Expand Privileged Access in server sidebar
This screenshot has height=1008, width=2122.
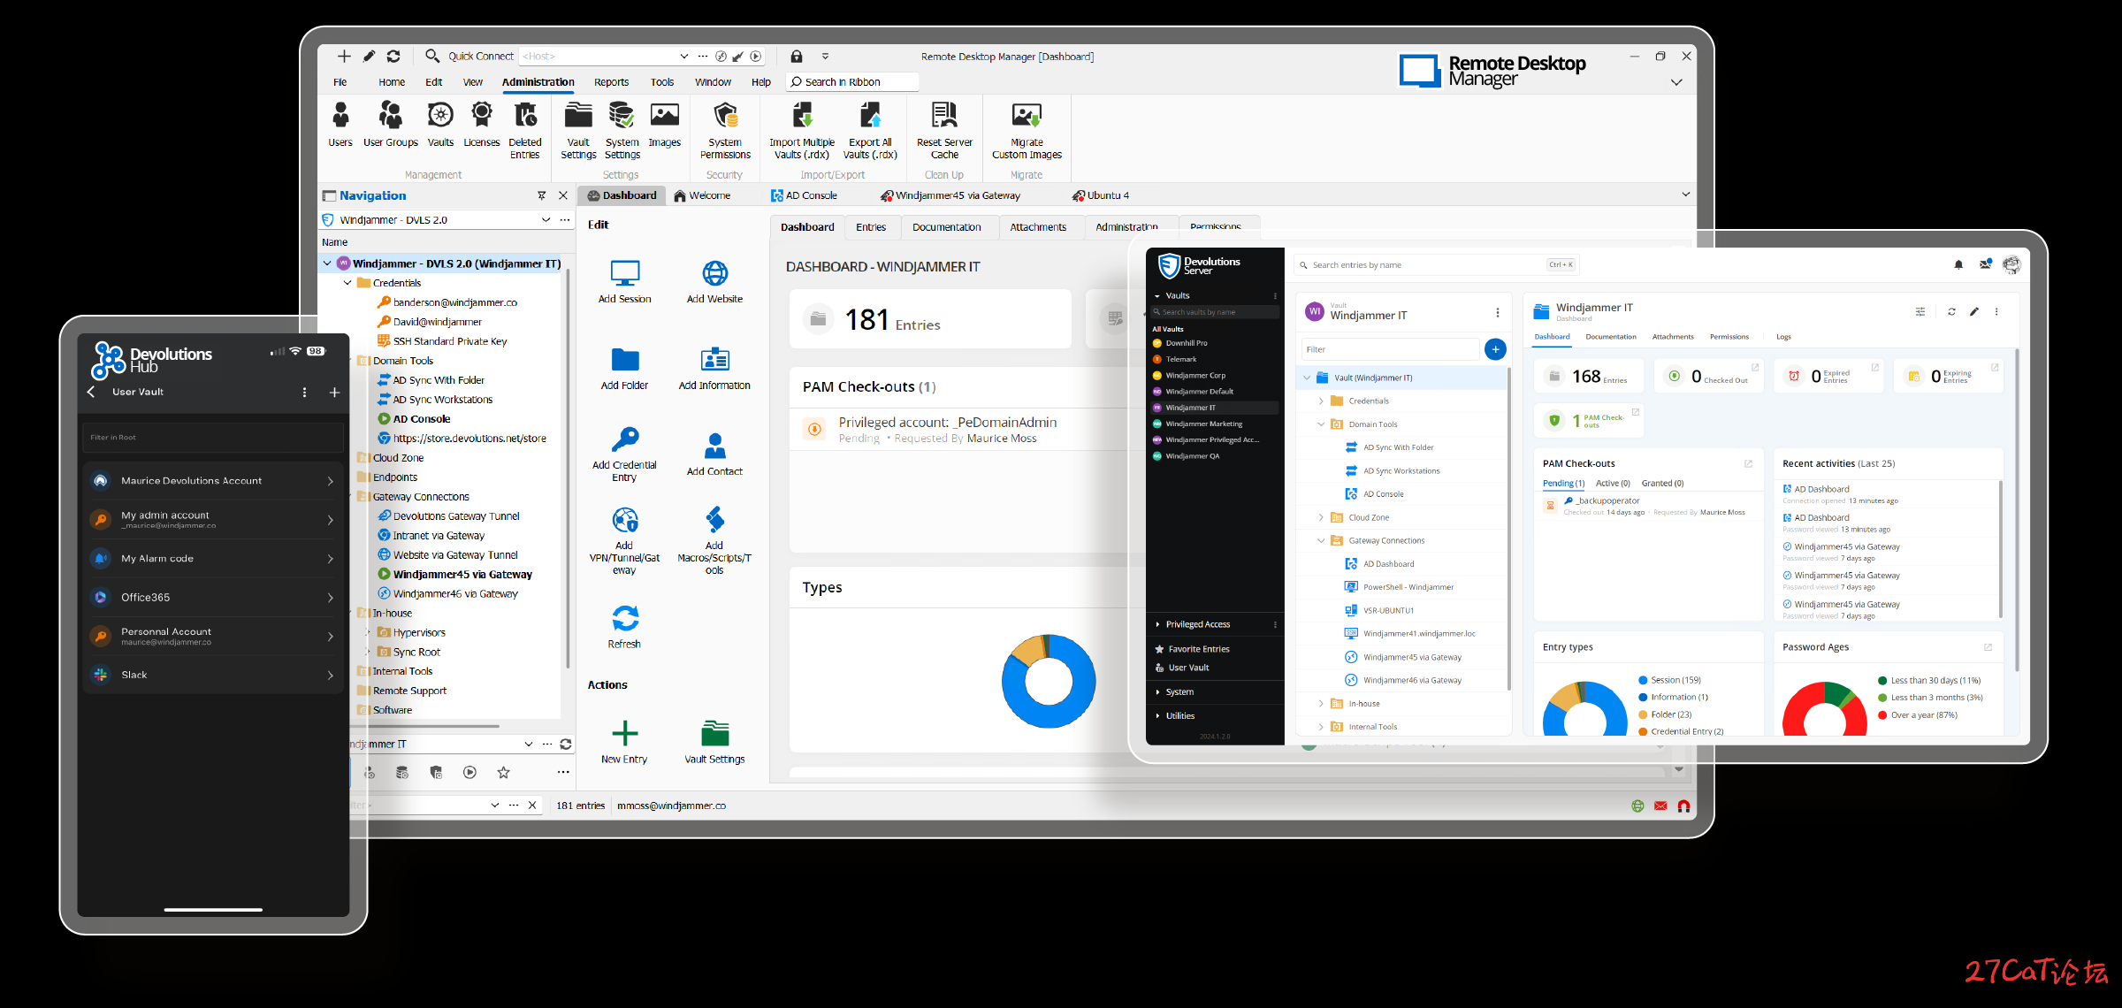click(x=1157, y=624)
